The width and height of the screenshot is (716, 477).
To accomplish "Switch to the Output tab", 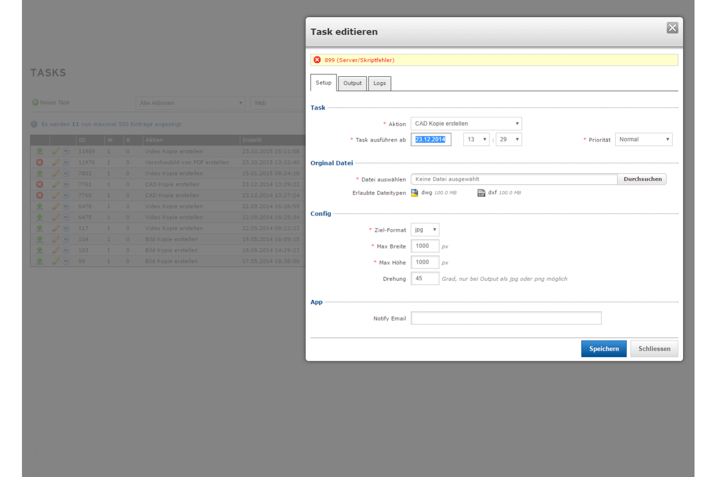I will (352, 83).
